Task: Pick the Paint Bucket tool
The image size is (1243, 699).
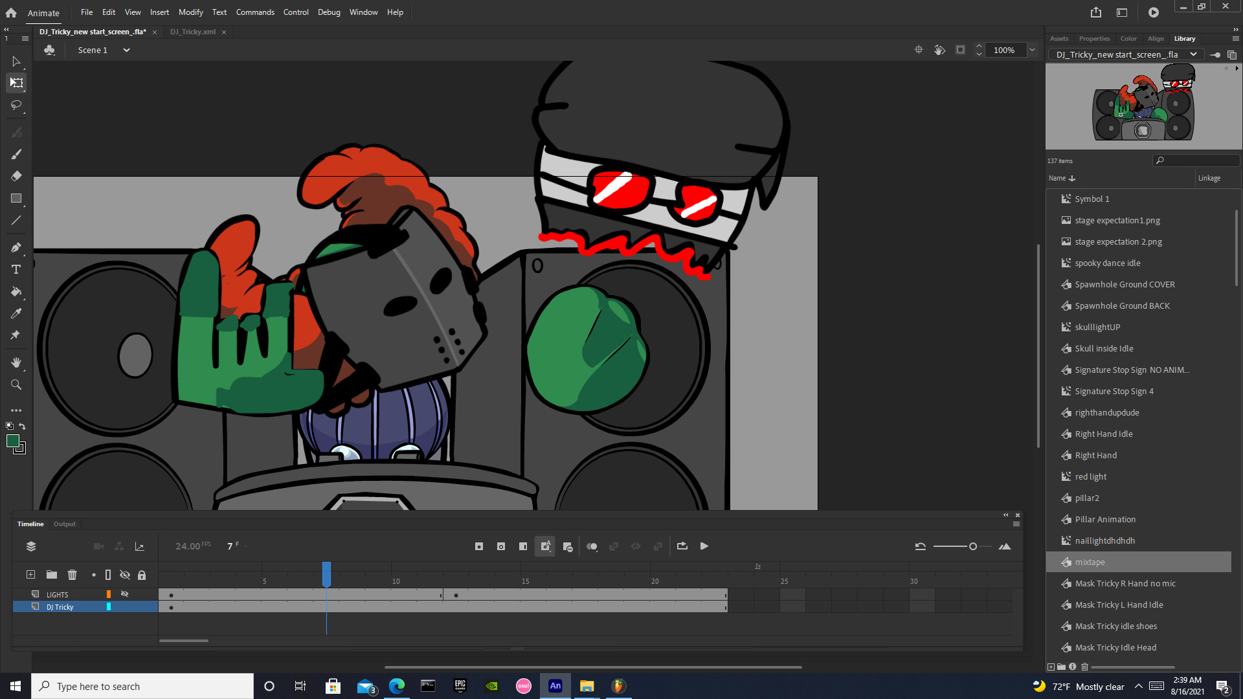Action: (16, 292)
